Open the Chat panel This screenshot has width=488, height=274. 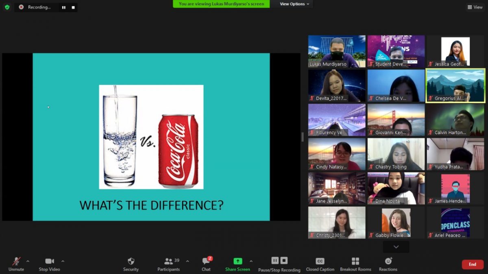pyautogui.click(x=206, y=264)
